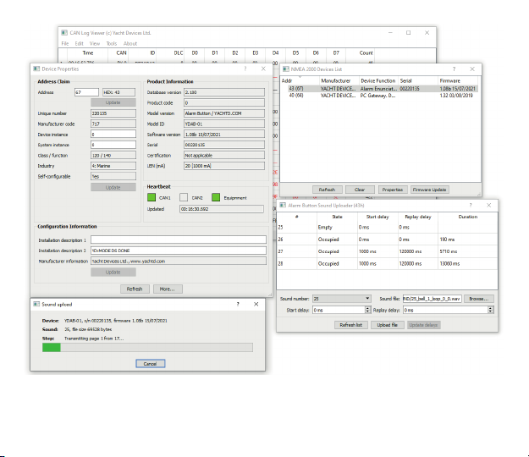Click the help question mark in NMEA 2000 Devices List
This screenshot has width=529, height=457.
[x=455, y=69]
